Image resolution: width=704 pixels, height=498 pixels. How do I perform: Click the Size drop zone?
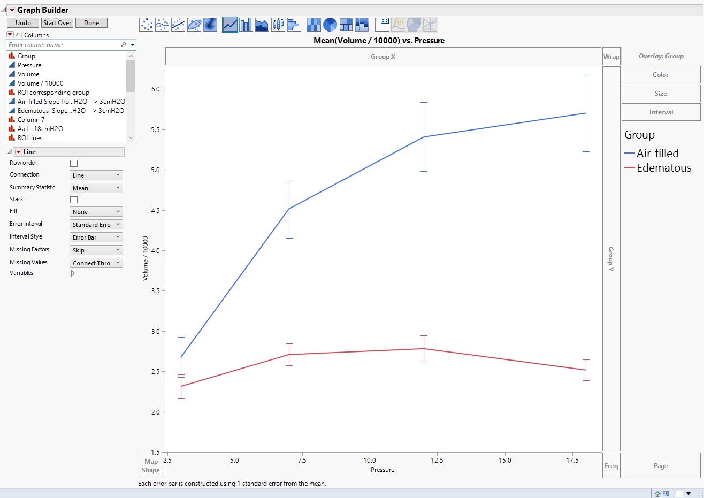pos(661,94)
